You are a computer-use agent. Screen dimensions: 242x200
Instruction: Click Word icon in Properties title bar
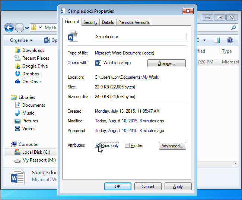(63, 11)
